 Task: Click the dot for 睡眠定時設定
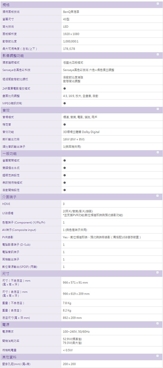coord(64,175)
